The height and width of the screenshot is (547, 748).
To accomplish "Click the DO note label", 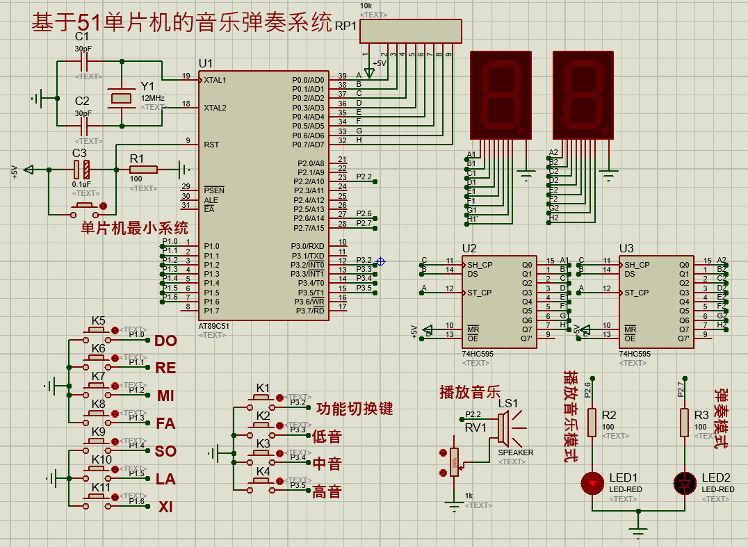I will [165, 341].
